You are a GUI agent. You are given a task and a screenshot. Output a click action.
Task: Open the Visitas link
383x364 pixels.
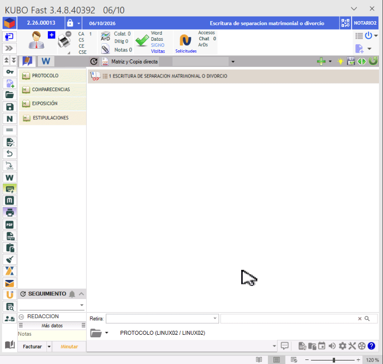tap(158, 51)
